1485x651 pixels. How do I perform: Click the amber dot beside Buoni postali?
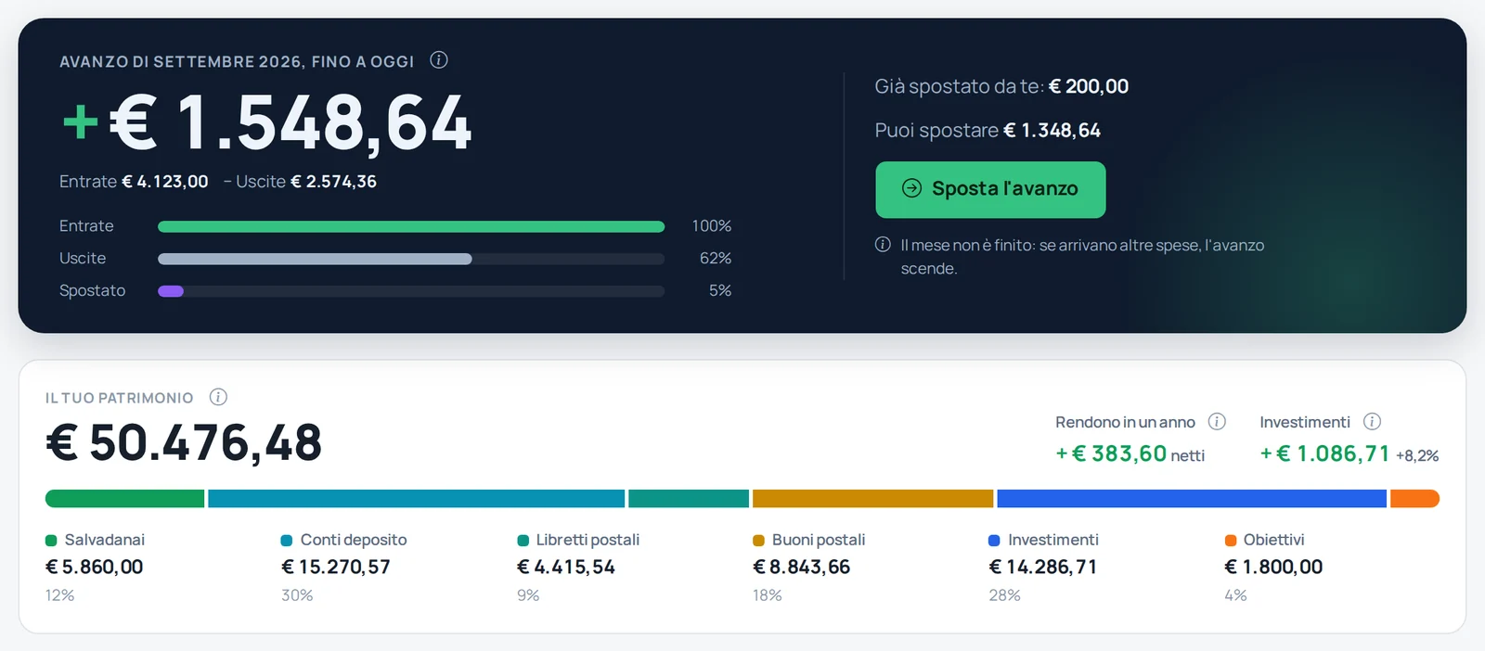(x=758, y=541)
